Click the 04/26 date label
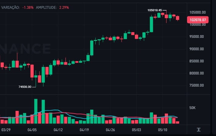216x136 pixels. coord(110,130)
